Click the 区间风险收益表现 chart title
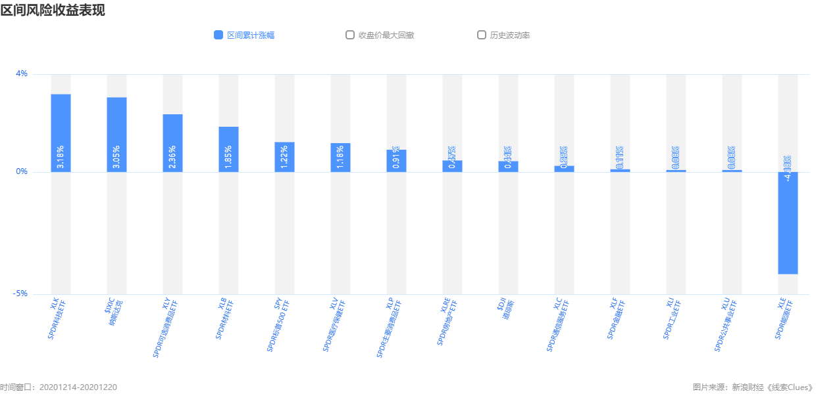816x394 pixels. [x=53, y=10]
